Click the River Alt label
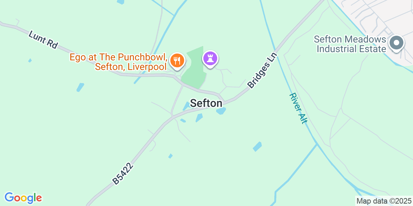Image resolution: width=413 pixels, height=206 pixels. coord(298,108)
